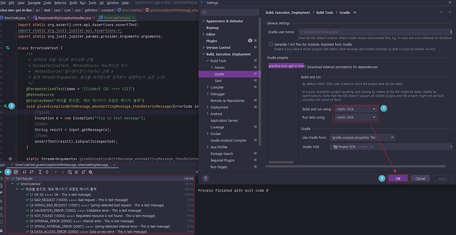Go to previous failed test arrow
456x235 pixels.
[x=56, y=172]
